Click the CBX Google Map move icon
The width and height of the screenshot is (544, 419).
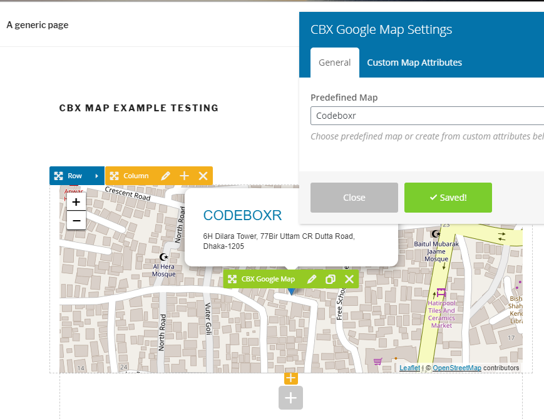click(232, 279)
